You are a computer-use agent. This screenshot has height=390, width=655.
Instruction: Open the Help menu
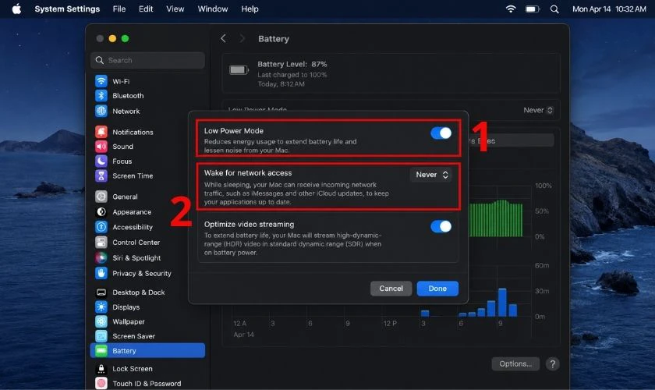(x=250, y=9)
